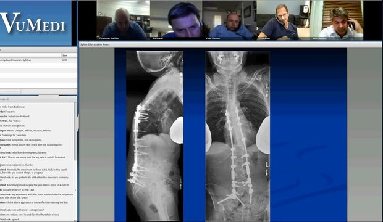Select the Vedat Deviren webcam tile
This screenshot has width=383, height=222.
point(230,20)
